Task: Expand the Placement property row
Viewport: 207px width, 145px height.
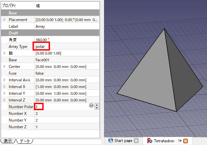Action: tap(4, 20)
